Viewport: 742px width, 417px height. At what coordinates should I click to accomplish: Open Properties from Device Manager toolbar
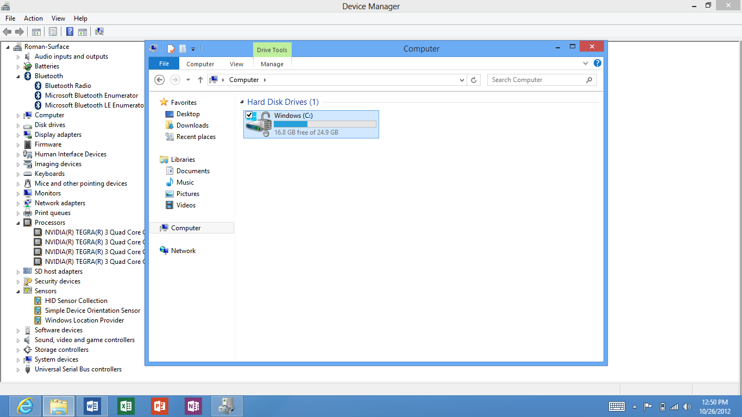(53, 32)
